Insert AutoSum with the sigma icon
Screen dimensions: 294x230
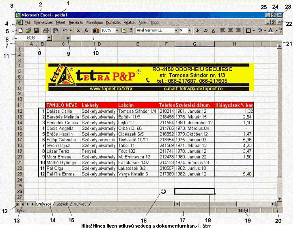78,31
